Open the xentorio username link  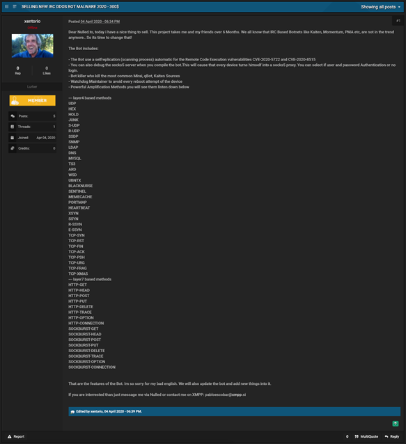coord(32,22)
